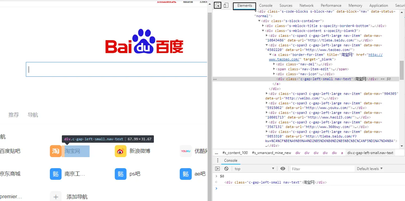Activate the inspect element picker icon

[x=218, y=6]
